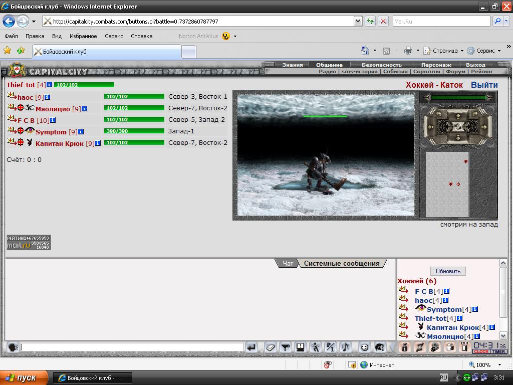Open the zoom level 100% dropdown
This screenshot has width=513, height=385.
coord(499,365)
